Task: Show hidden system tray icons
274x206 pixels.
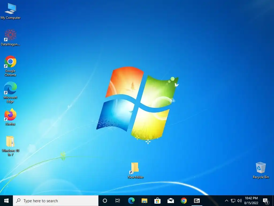Action: pyautogui.click(x=226, y=201)
